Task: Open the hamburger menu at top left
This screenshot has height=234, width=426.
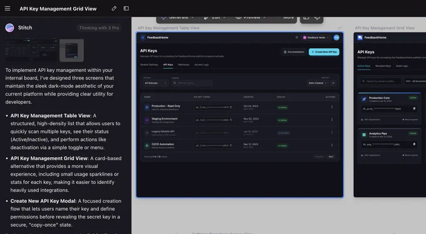Action: tap(8, 8)
